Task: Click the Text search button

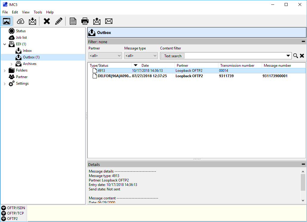Action: (x=173, y=56)
